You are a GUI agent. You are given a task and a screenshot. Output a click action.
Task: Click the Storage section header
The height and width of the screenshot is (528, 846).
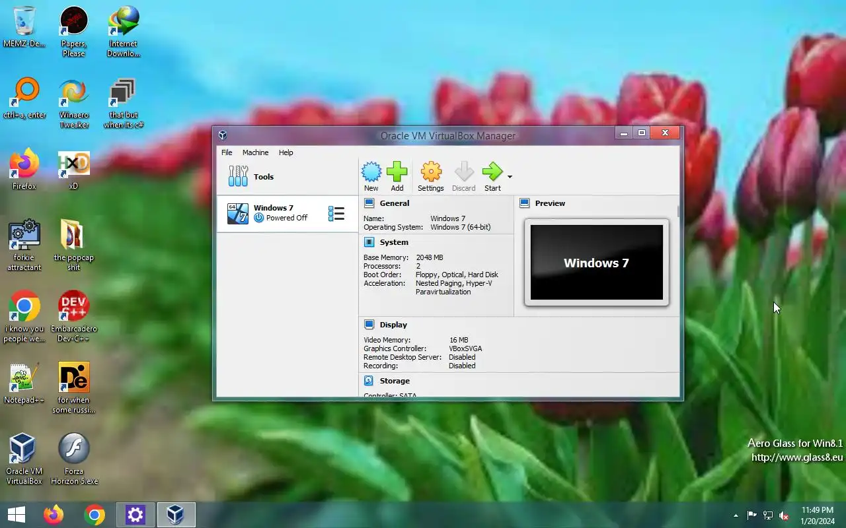pos(395,381)
